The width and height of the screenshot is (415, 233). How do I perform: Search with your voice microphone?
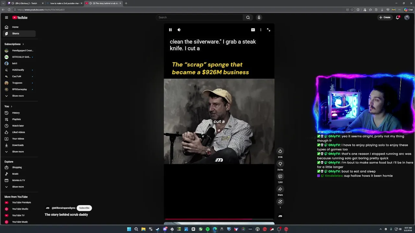pos(259,17)
